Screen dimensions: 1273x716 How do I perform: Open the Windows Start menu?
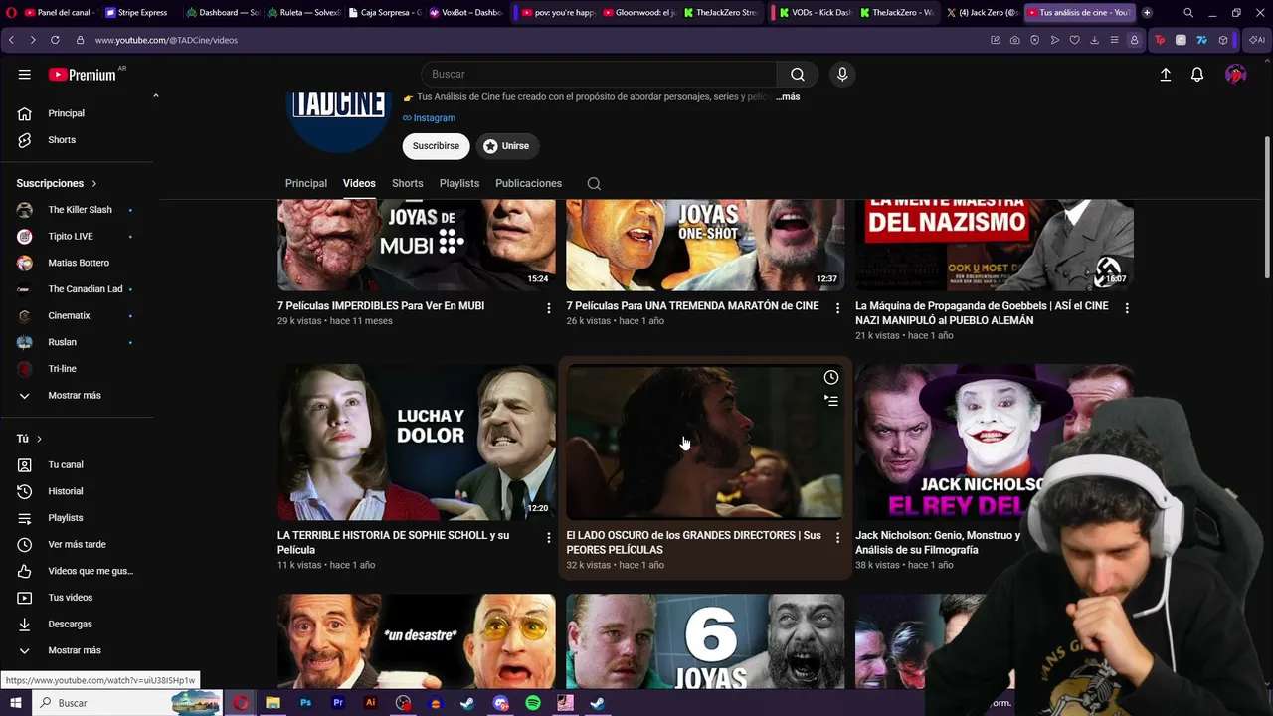(15, 703)
